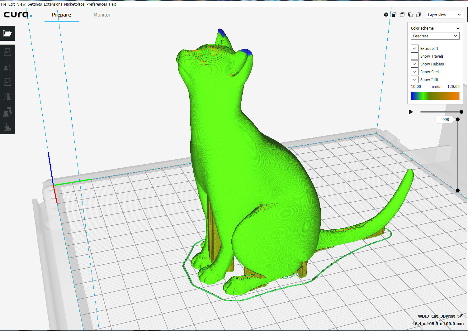Switch camera to top view cube icon
The height and width of the screenshot is (331, 468).
pyautogui.click(x=402, y=15)
